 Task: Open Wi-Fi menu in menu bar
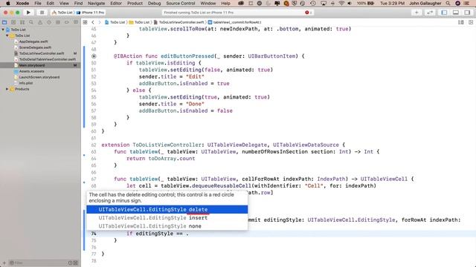tap(341, 3)
